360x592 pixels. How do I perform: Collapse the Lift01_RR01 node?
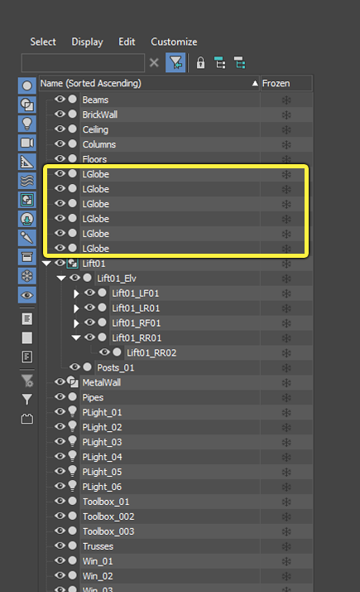76,337
